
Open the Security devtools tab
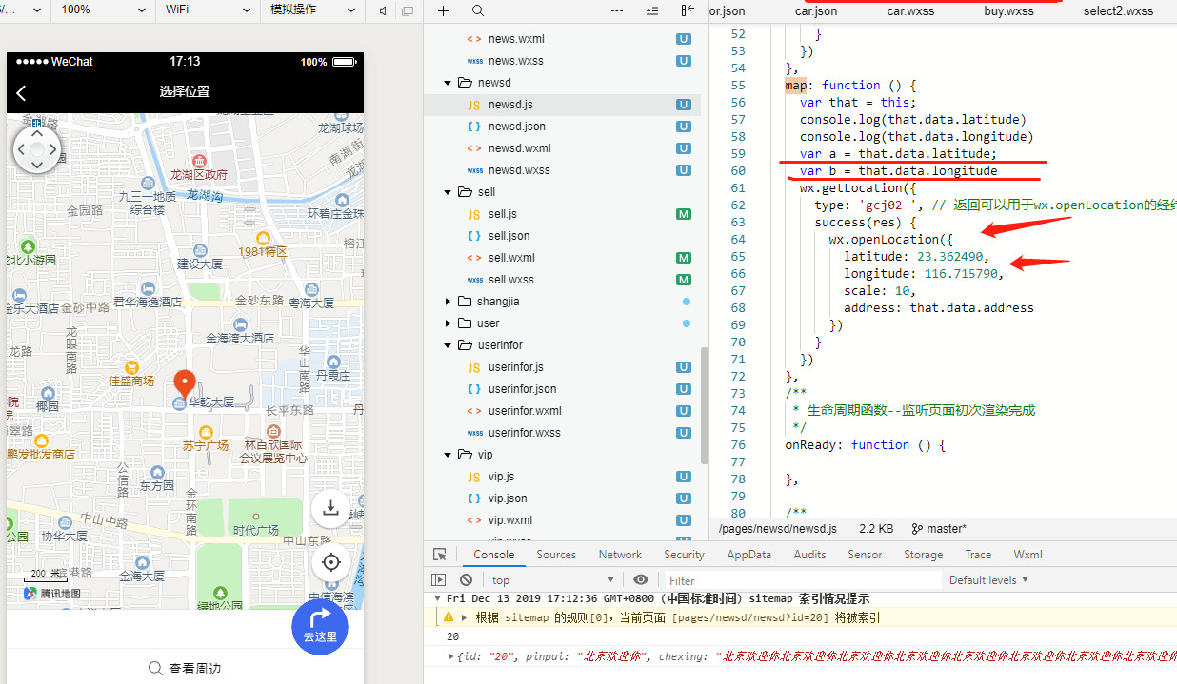[x=684, y=555]
